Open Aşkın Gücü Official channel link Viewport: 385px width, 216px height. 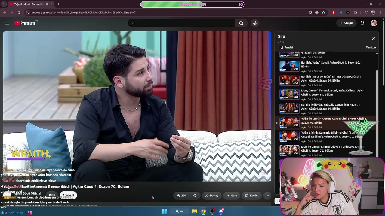tap(27, 193)
